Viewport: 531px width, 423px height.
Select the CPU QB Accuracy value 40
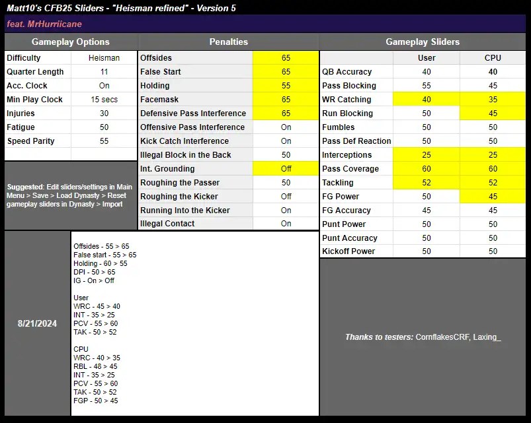(493, 72)
